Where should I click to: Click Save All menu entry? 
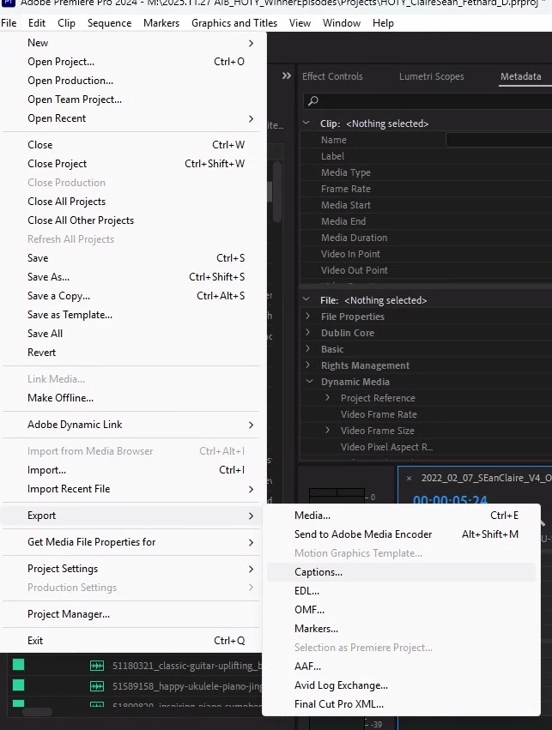pyautogui.click(x=130, y=334)
